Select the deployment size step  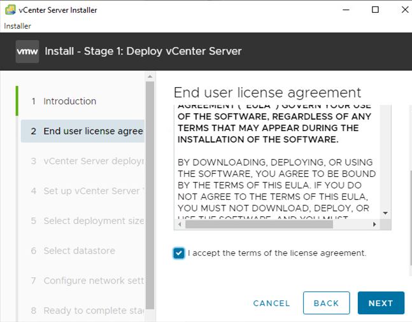pyautogui.click(x=83, y=221)
